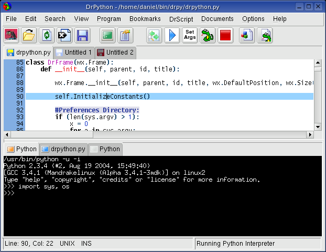Click the Reload file toolbar icon
The image size is (326, 252).
[x=47, y=35]
